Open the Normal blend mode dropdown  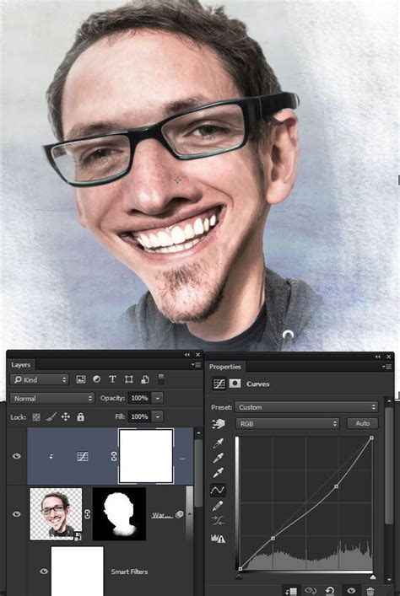pos(52,399)
